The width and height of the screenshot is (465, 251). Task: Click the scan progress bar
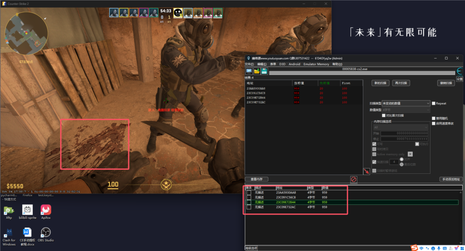coord(362,73)
